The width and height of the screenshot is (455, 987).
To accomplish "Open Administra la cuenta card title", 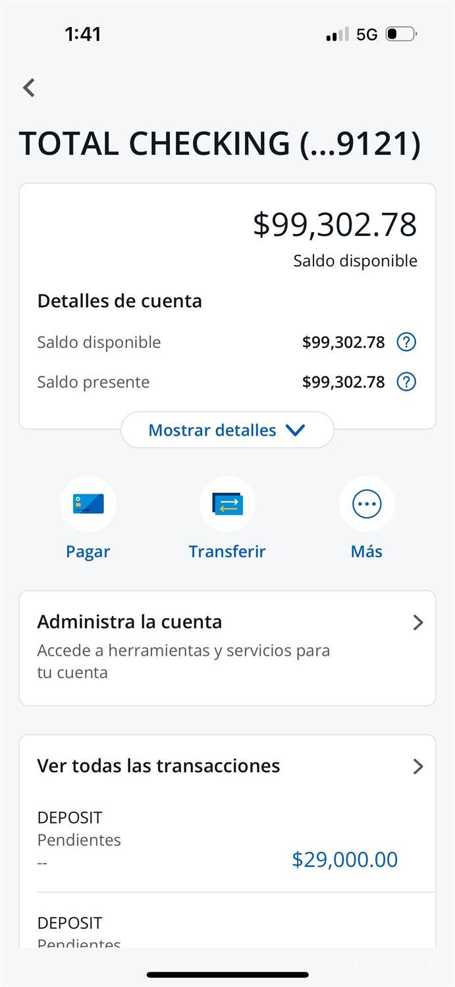I will 130,622.
